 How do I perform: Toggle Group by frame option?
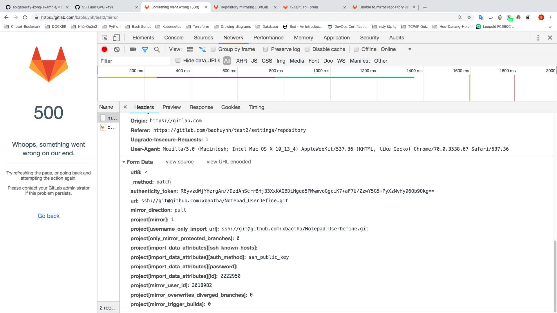pos(213,49)
